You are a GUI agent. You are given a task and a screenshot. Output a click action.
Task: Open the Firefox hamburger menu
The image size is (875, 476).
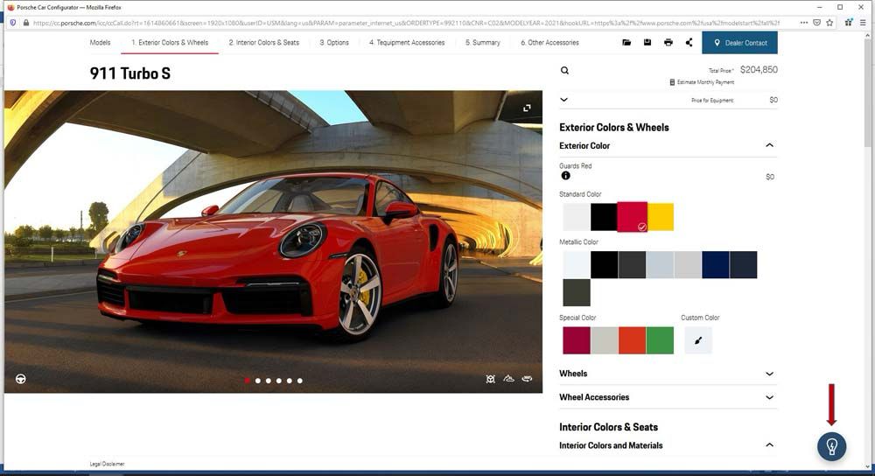pos(863,23)
